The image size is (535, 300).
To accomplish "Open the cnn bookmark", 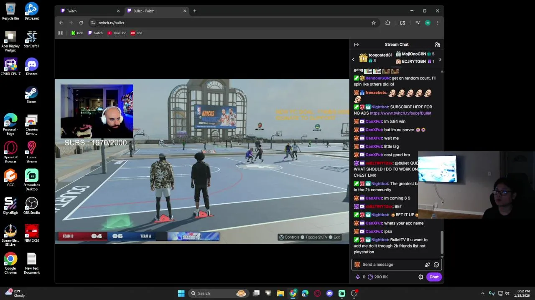I will 137,33.
